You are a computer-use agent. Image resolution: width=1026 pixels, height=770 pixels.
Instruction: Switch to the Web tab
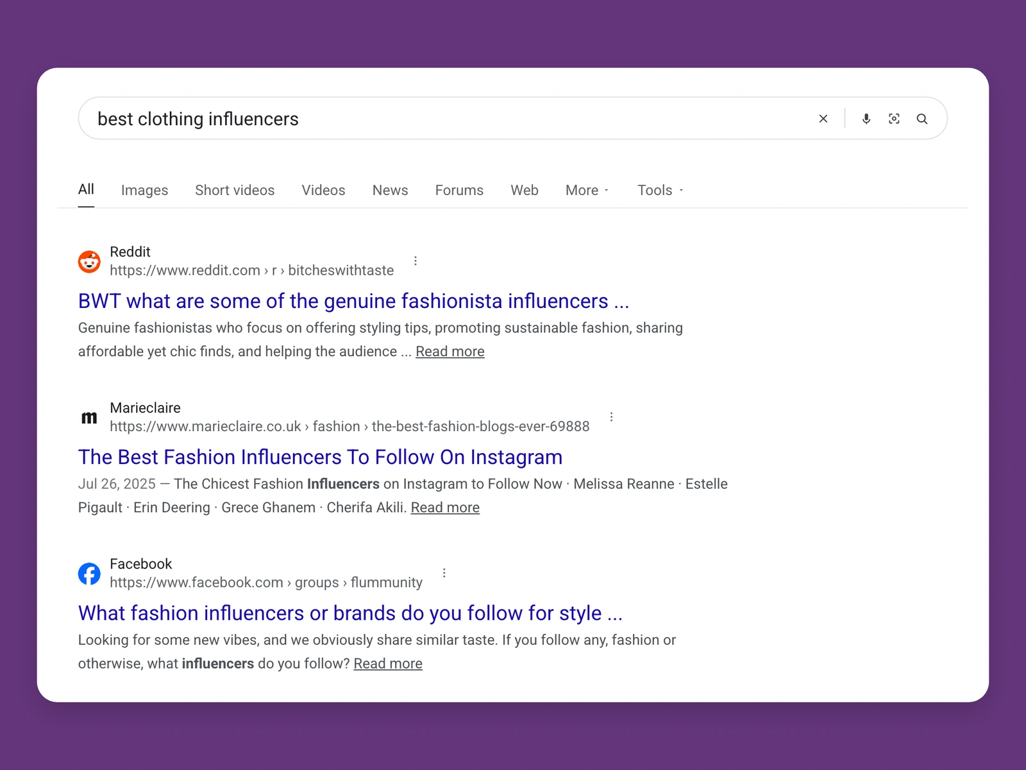pyautogui.click(x=525, y=190)
